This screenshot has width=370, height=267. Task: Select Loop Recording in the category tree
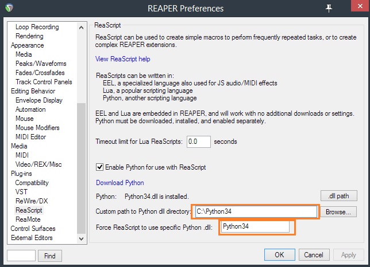37,27
